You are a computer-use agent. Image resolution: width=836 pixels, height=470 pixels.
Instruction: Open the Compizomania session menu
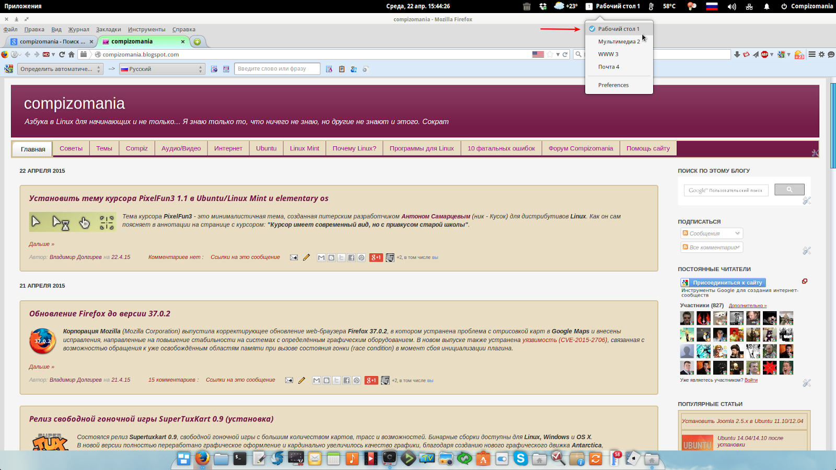[807, 6]
